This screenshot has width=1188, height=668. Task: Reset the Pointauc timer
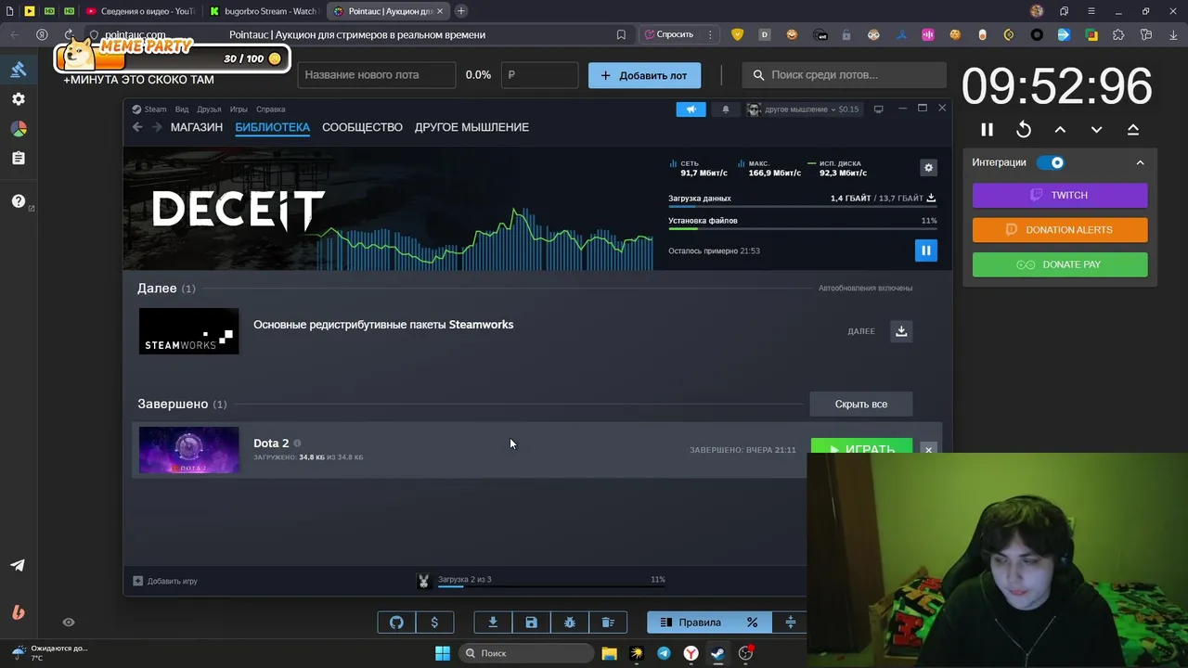click(x=1024, y=130)
